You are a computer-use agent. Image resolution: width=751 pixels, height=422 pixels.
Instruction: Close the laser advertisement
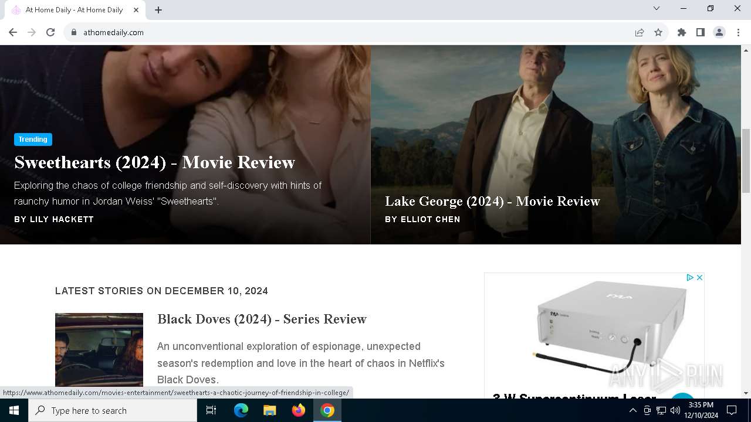(699, 278)
